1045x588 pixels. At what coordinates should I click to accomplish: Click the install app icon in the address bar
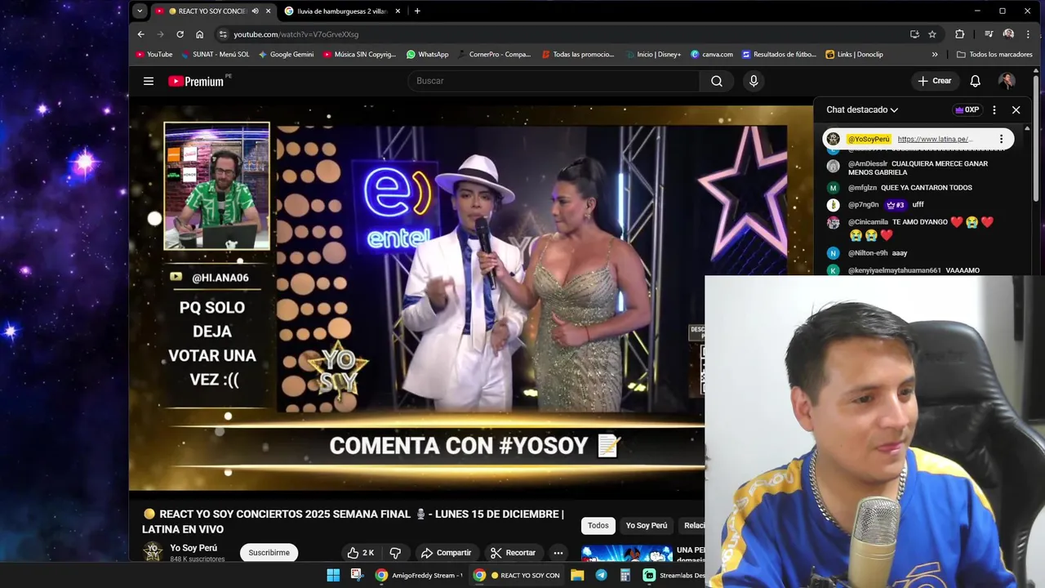914,34
